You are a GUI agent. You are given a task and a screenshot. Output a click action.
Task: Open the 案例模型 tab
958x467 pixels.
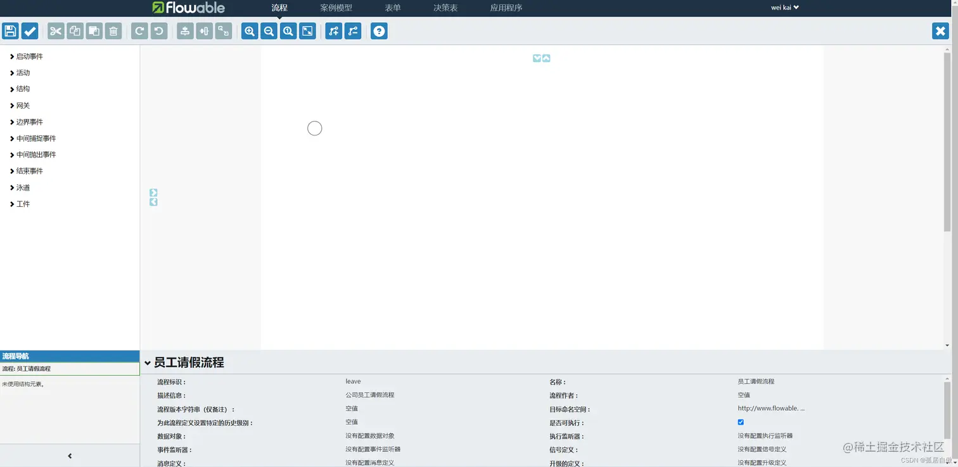336,8
